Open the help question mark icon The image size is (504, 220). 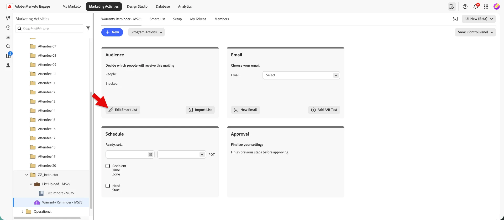(465, 7)
